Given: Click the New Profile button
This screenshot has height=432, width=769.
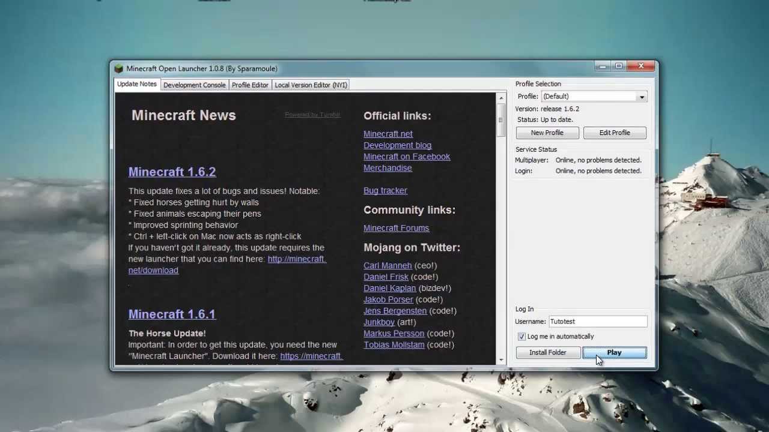Looking at the screenshot, I should coord(547,133).
